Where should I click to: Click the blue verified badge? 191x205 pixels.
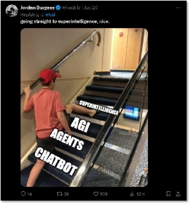58,8
